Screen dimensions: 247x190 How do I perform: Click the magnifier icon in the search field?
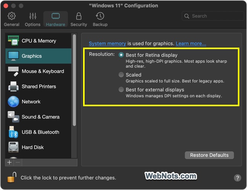187,16
